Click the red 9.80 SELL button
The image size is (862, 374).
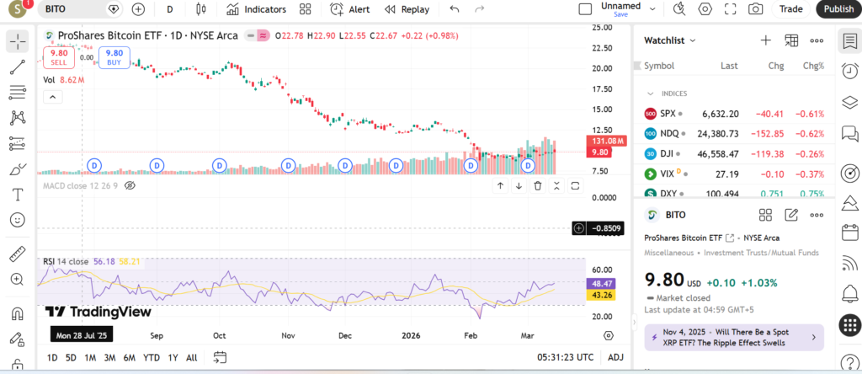click(59, 56)
